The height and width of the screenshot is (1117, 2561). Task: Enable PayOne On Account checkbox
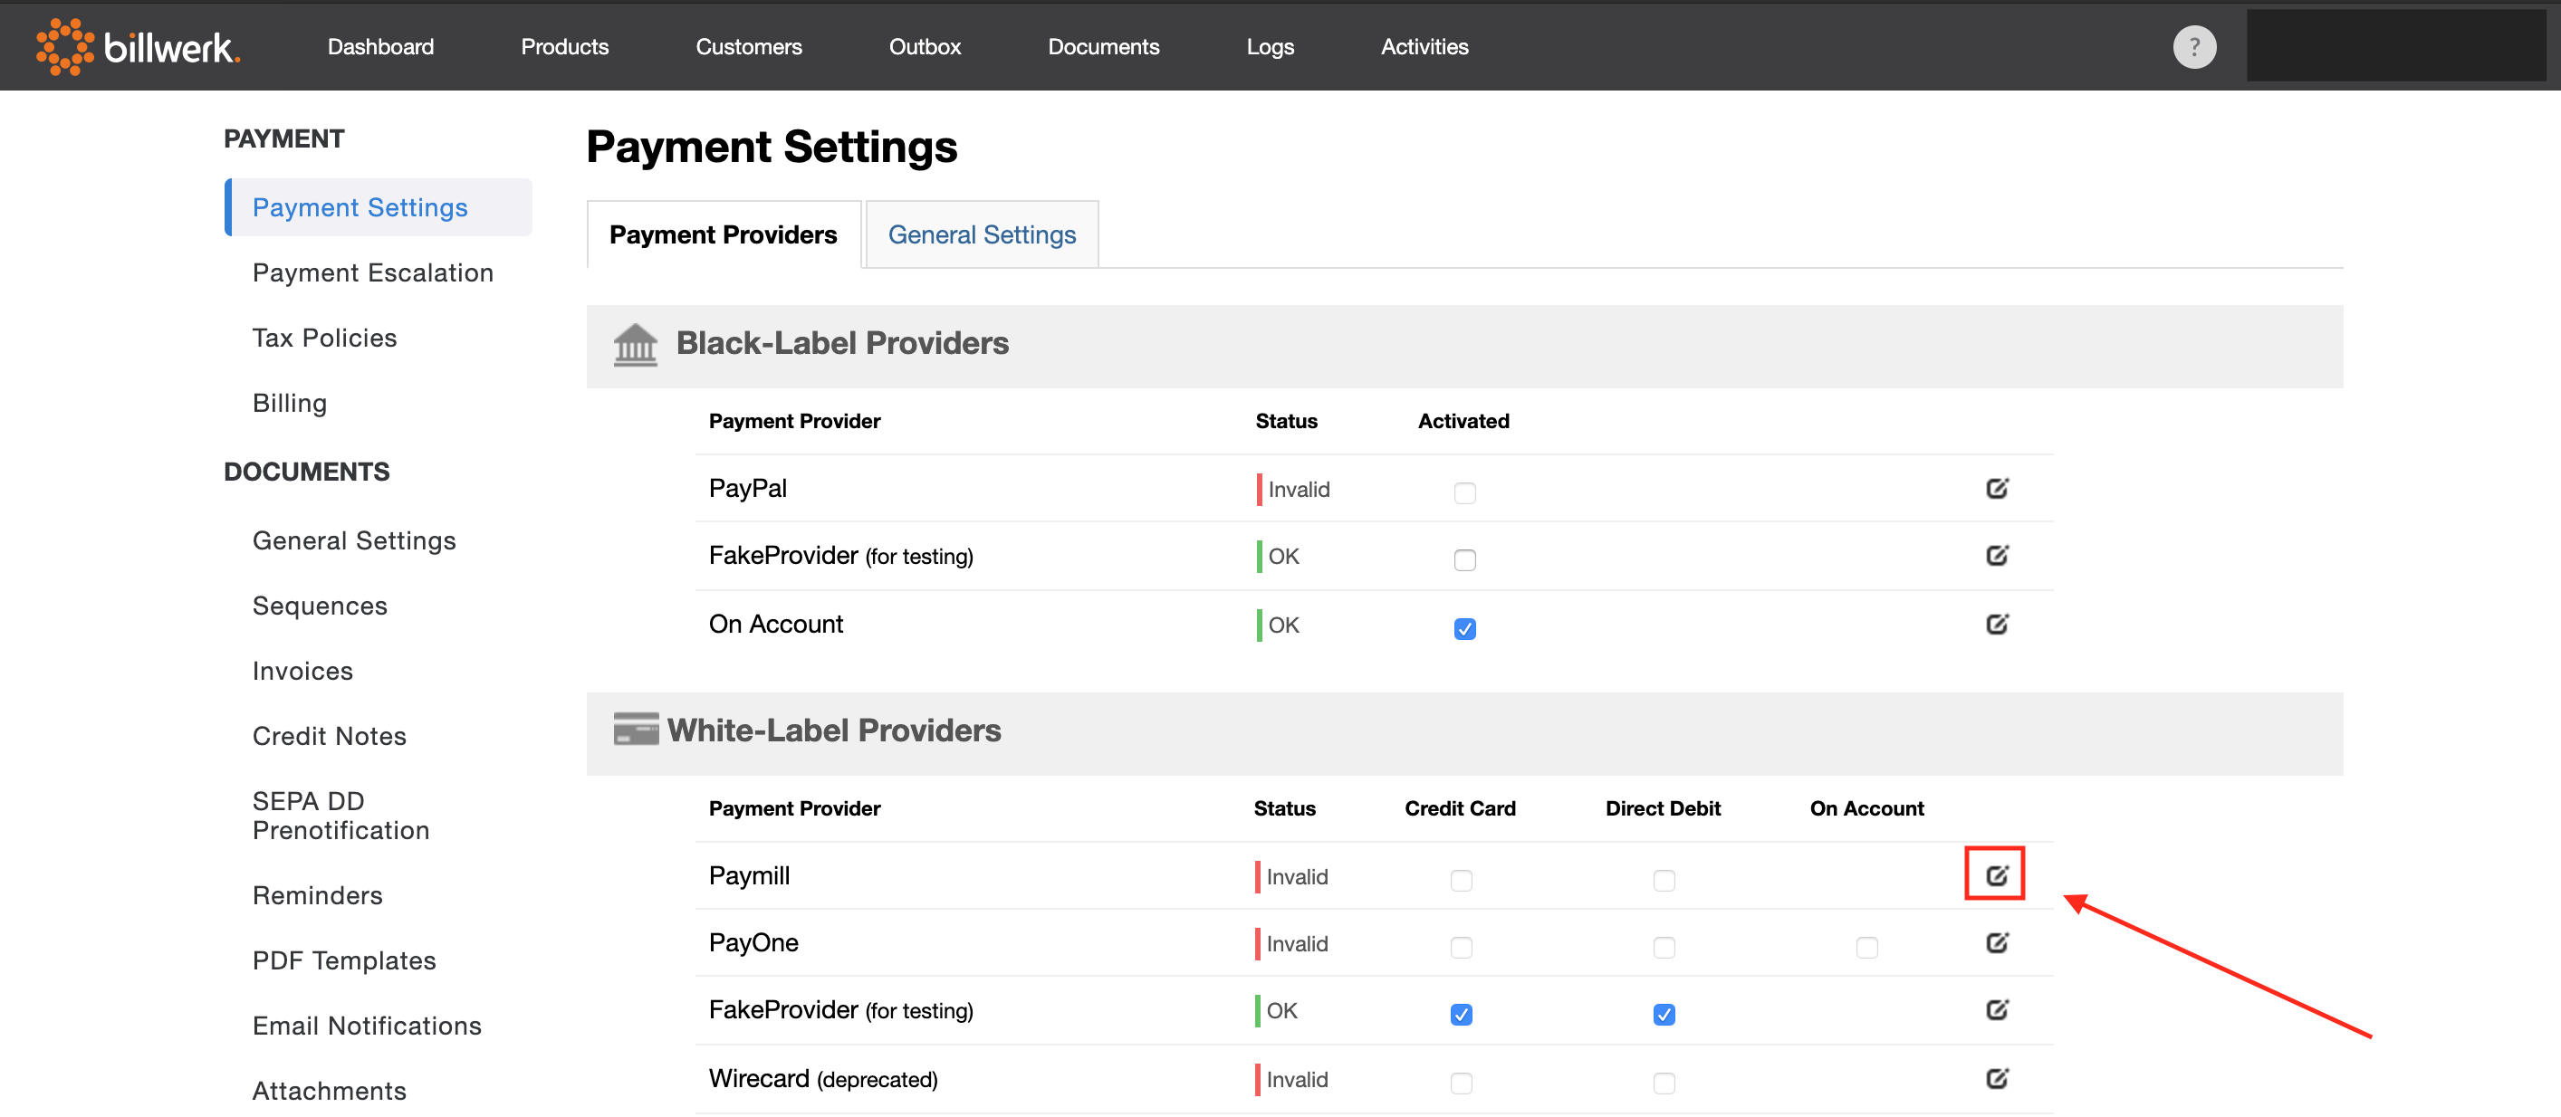point(1866,946)
